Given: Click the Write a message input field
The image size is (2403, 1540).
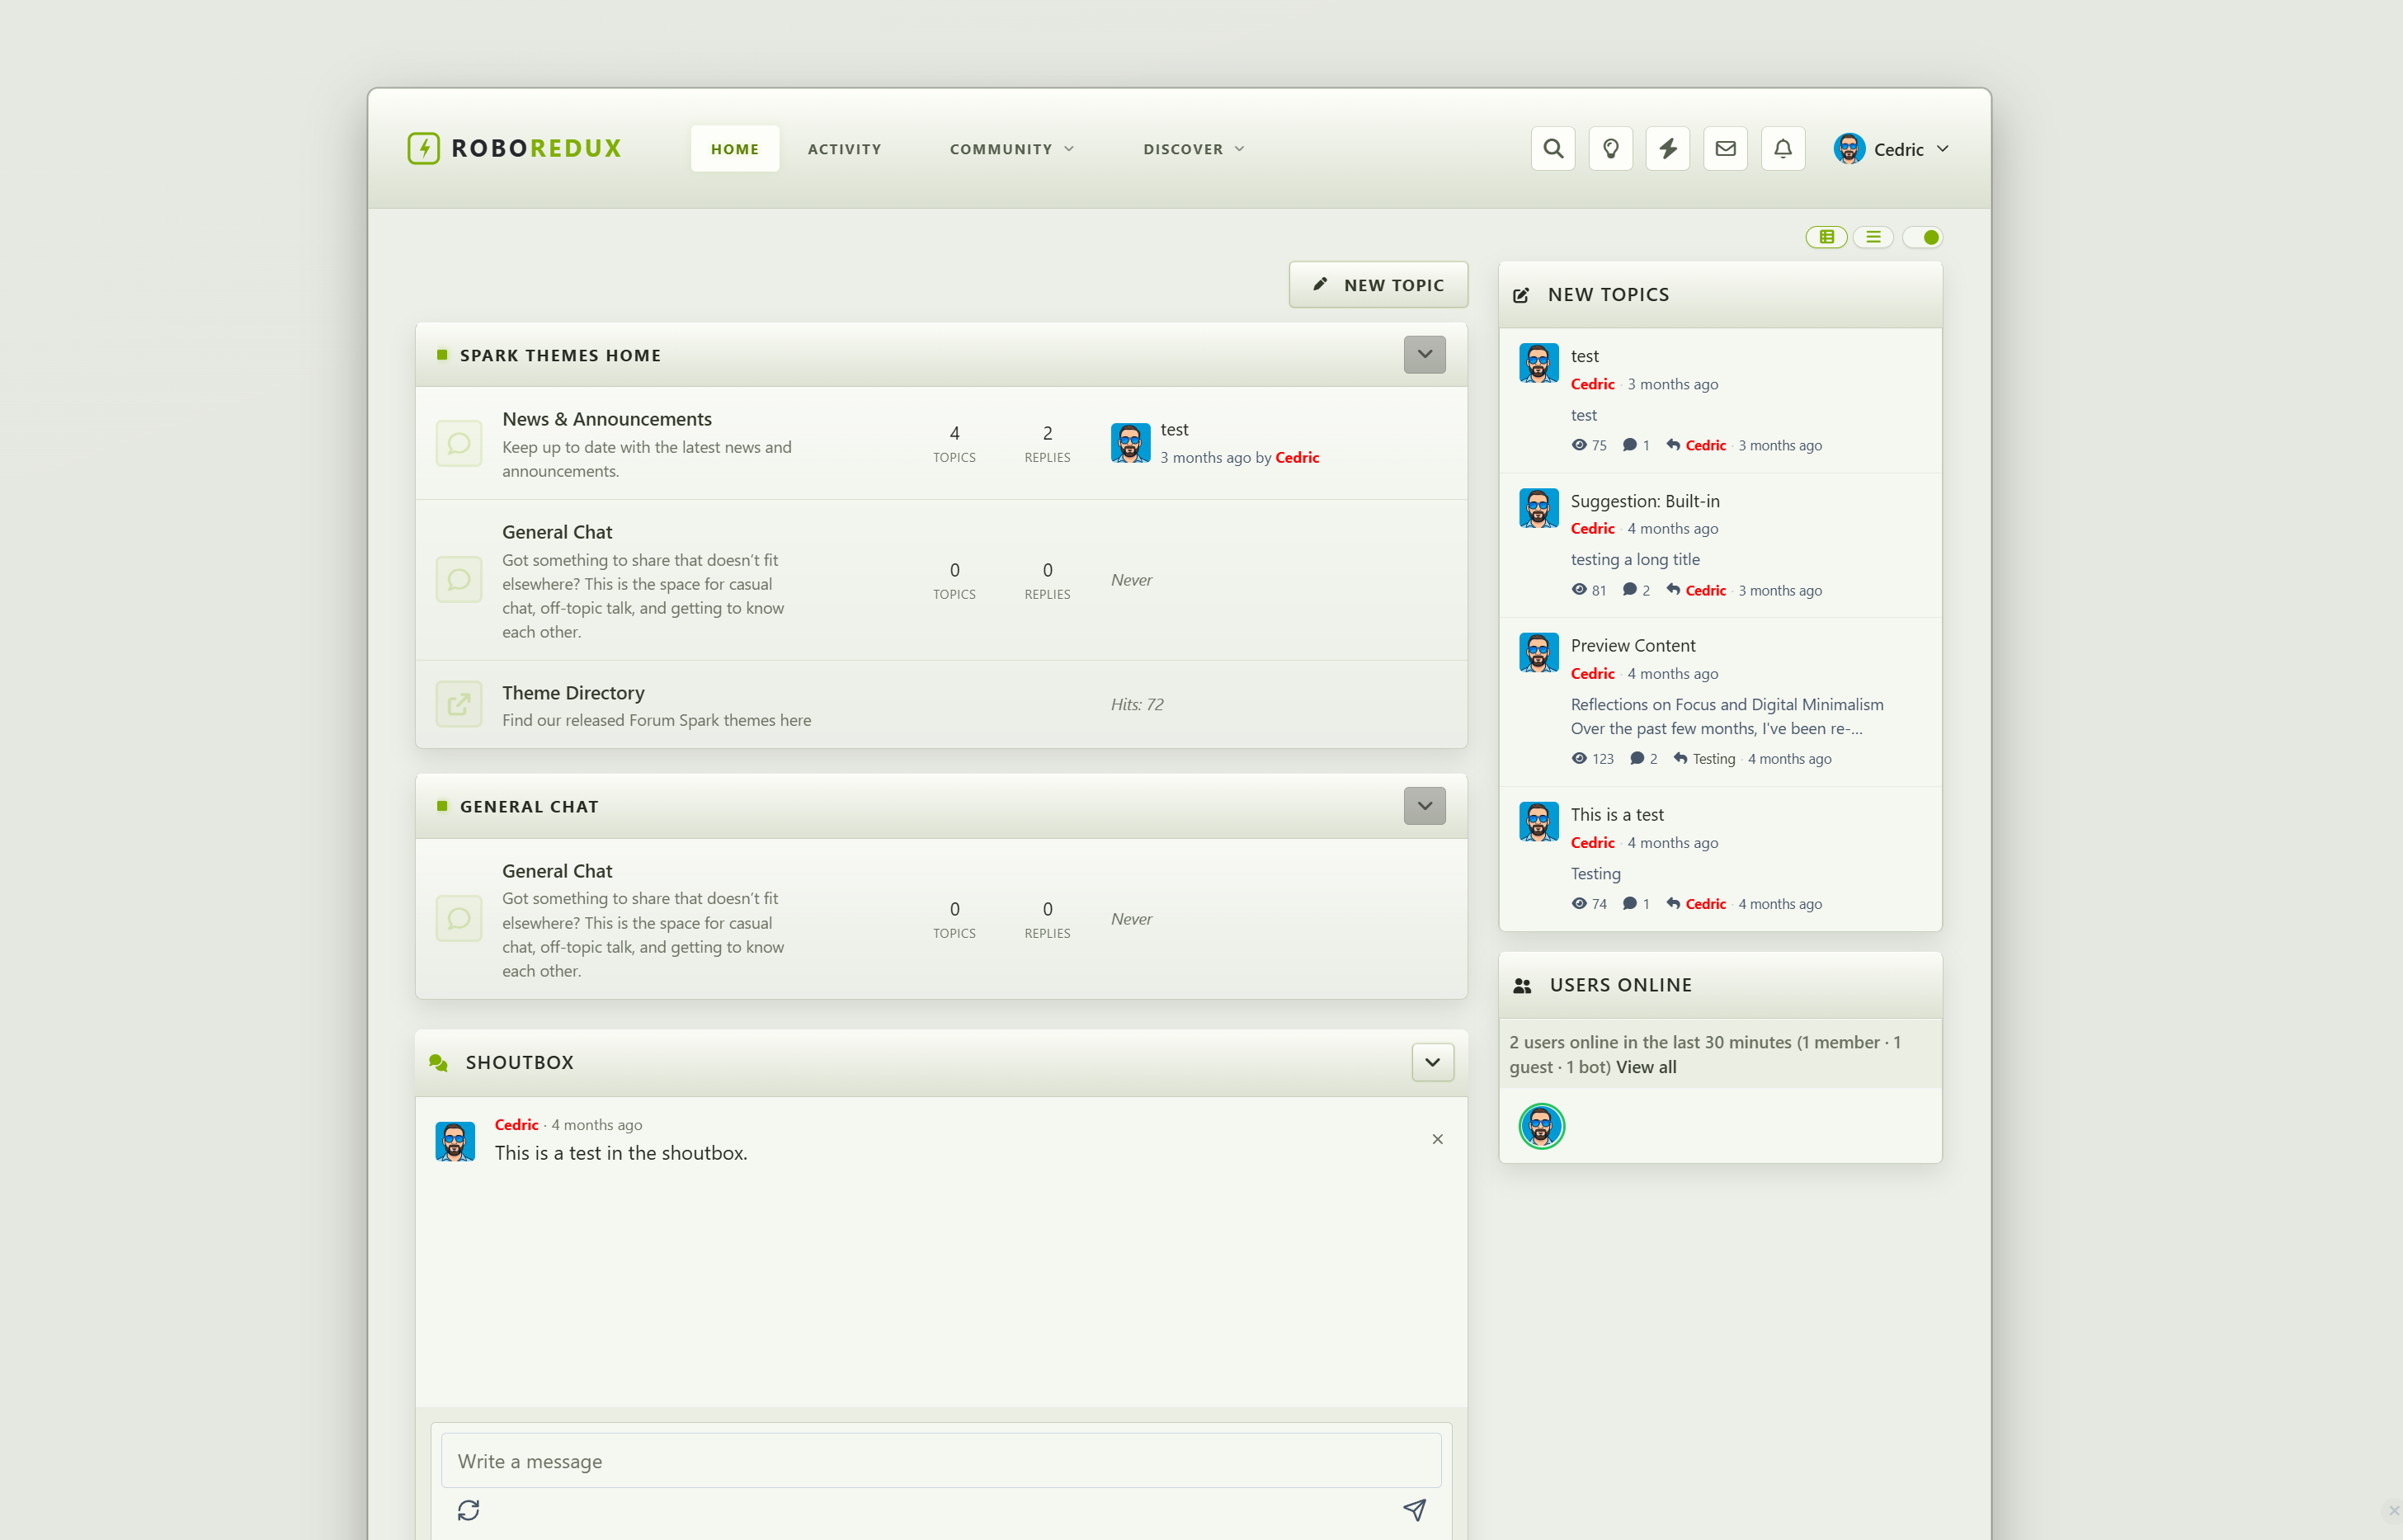Looking at the screenshot, I should [x=941, y=1461].
